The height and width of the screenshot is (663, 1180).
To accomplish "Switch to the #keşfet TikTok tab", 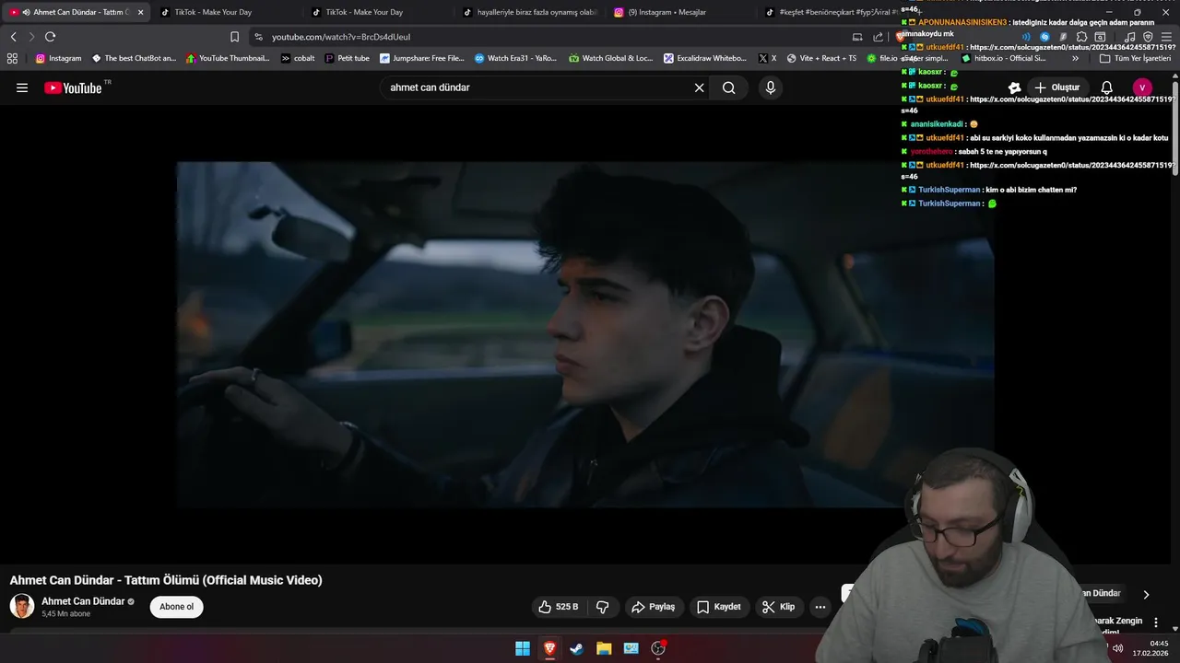I will tap(830, 12).
